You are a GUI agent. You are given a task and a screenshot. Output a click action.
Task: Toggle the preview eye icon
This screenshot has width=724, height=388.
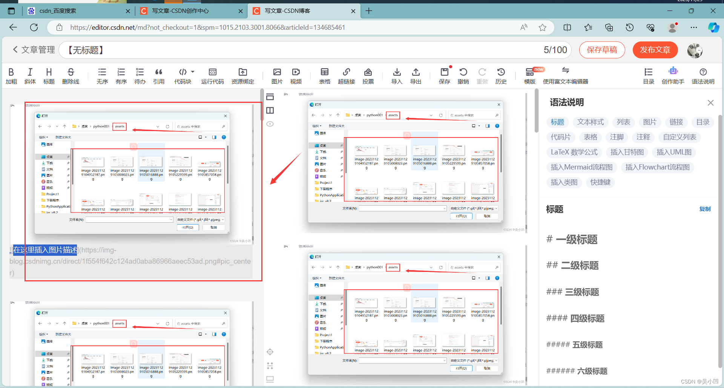[270, 124]
